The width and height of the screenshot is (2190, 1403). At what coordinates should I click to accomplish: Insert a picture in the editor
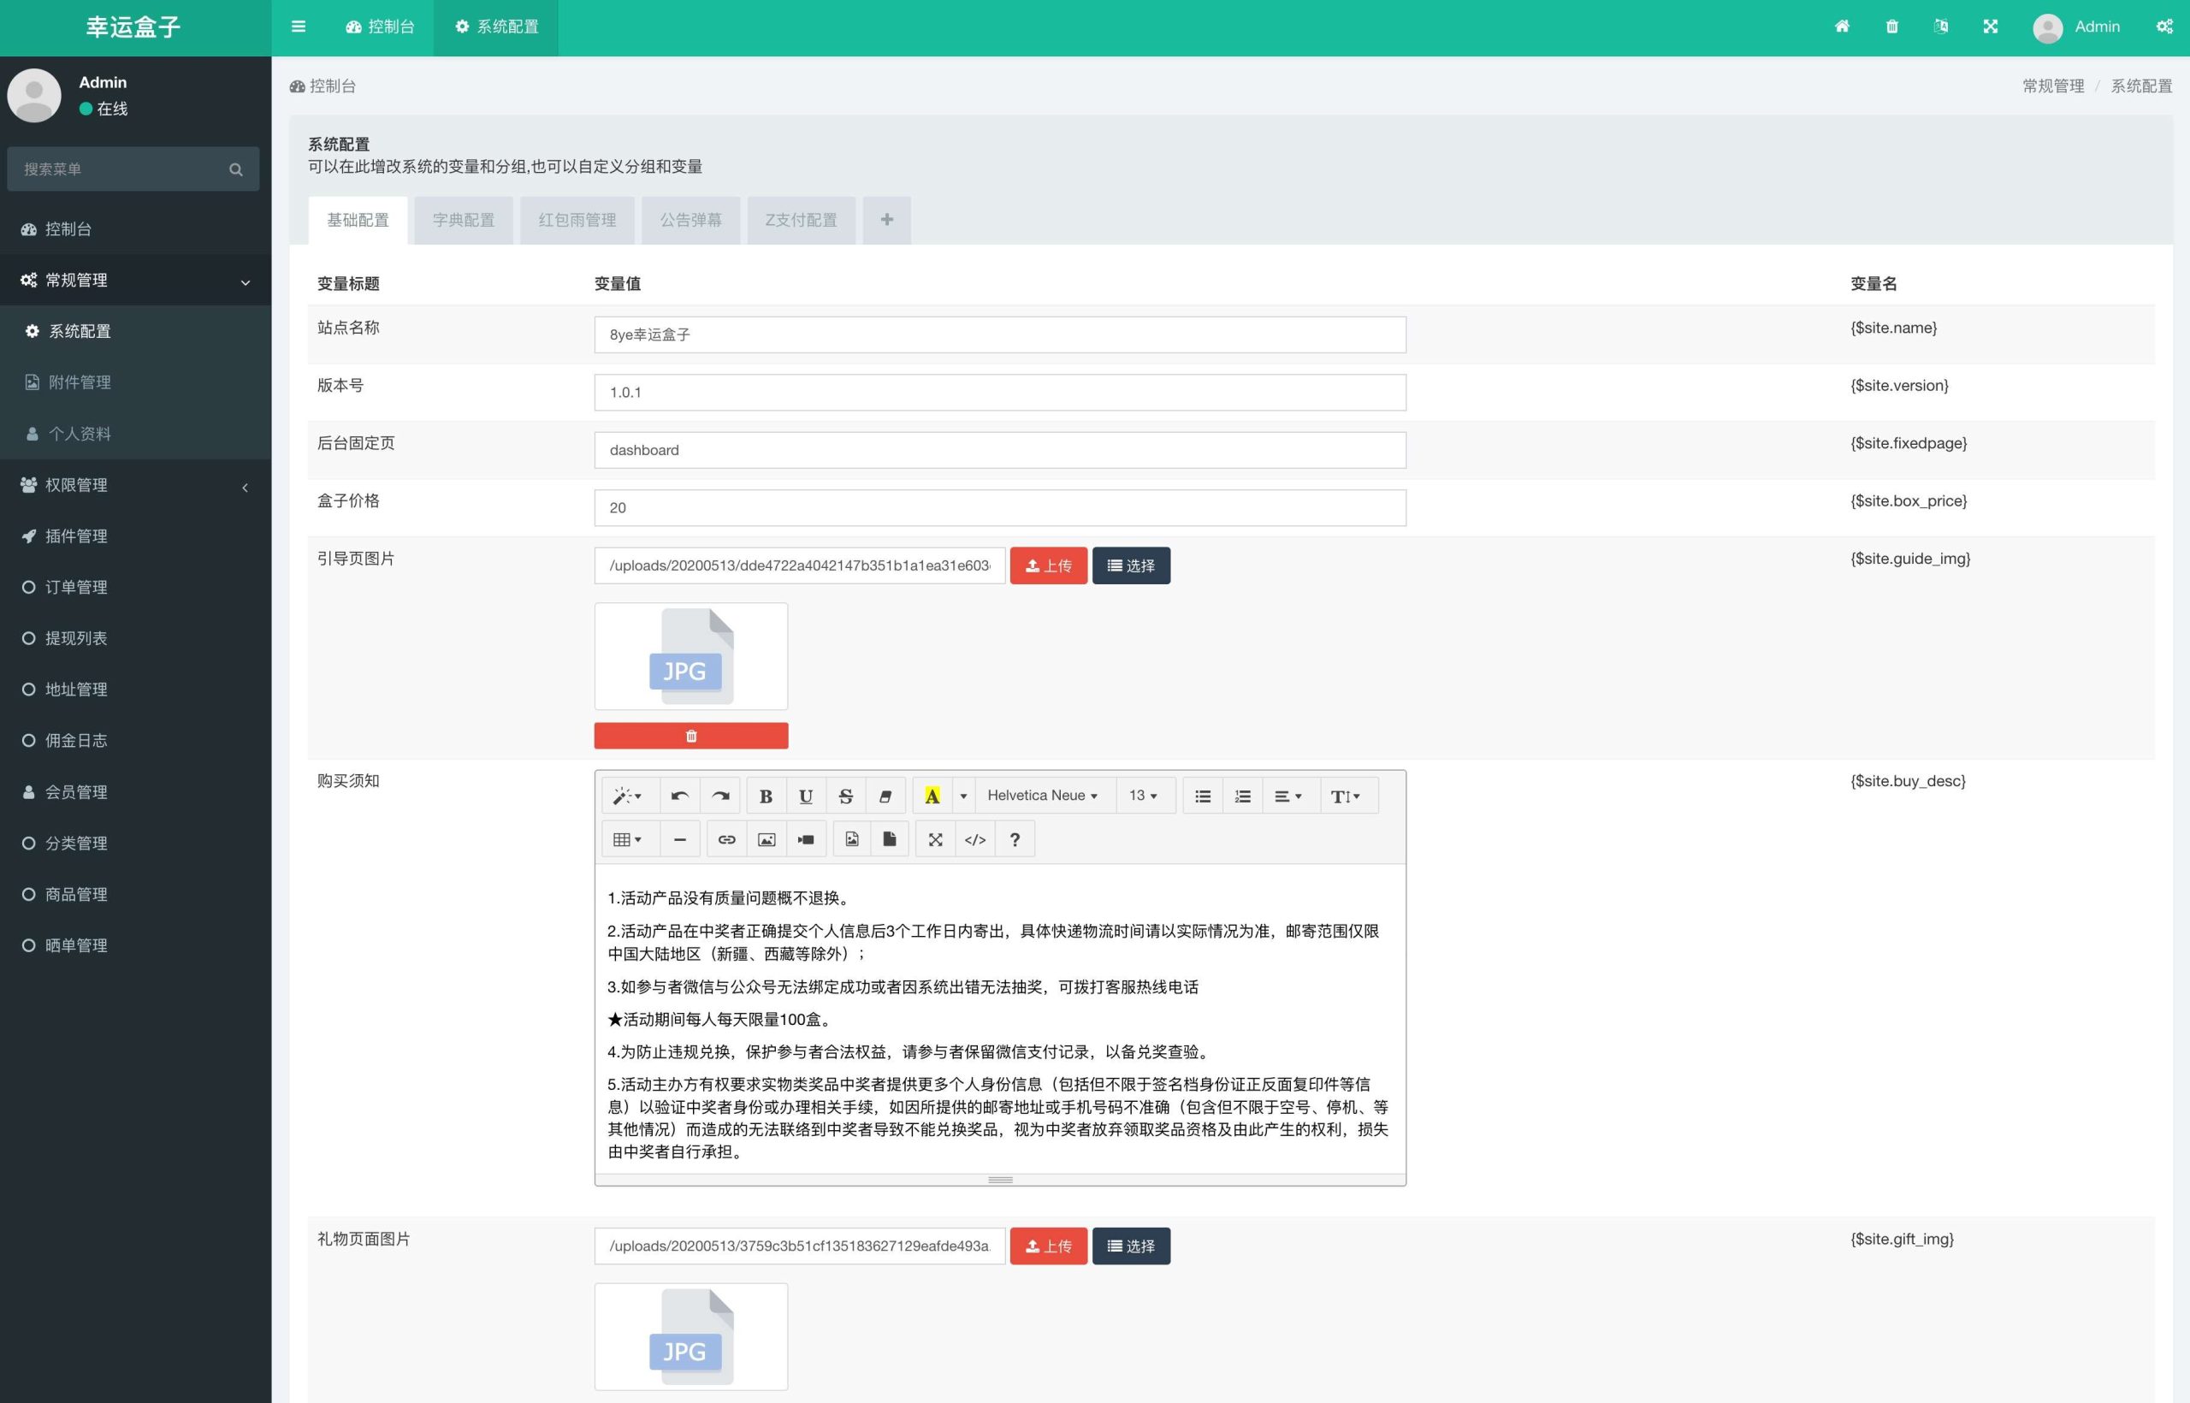pos(766,839)
